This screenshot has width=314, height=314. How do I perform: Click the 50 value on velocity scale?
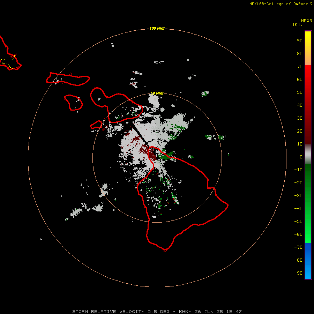300,92
